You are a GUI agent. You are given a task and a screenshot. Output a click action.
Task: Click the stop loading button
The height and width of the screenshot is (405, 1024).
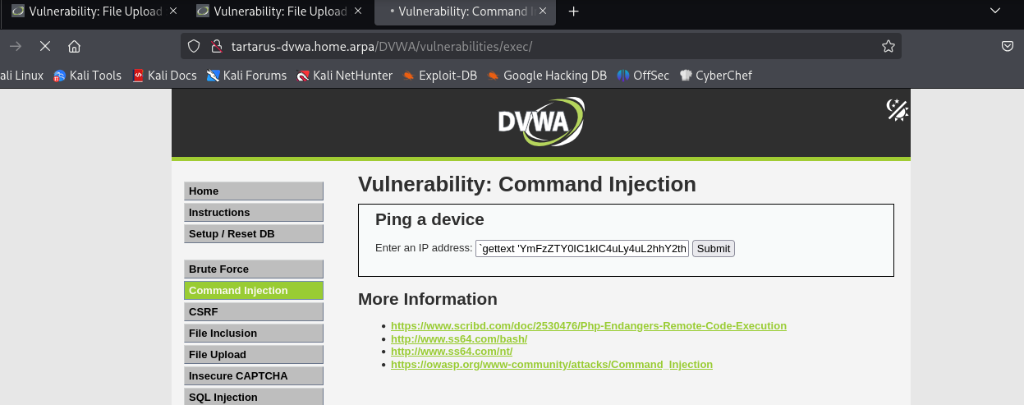coord(44,46)
